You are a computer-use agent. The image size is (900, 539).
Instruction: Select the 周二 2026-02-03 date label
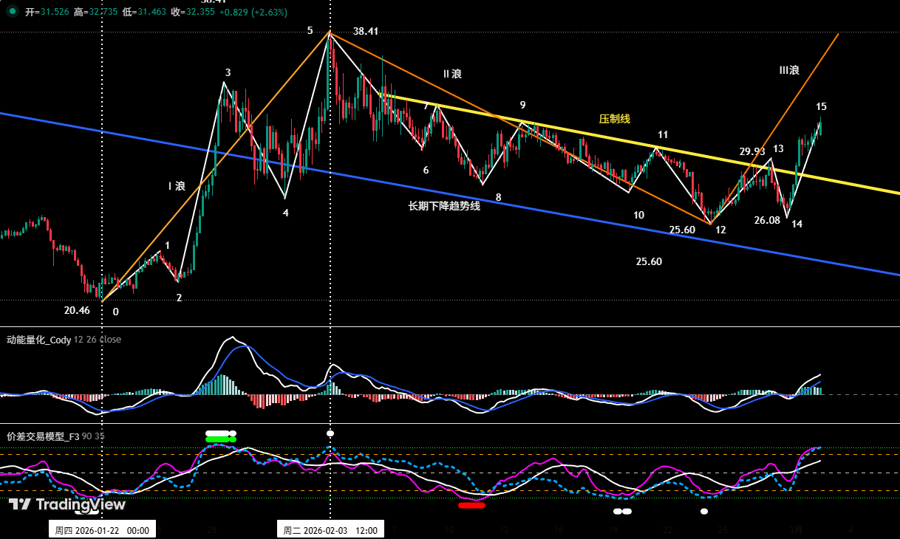click(331, 529)
